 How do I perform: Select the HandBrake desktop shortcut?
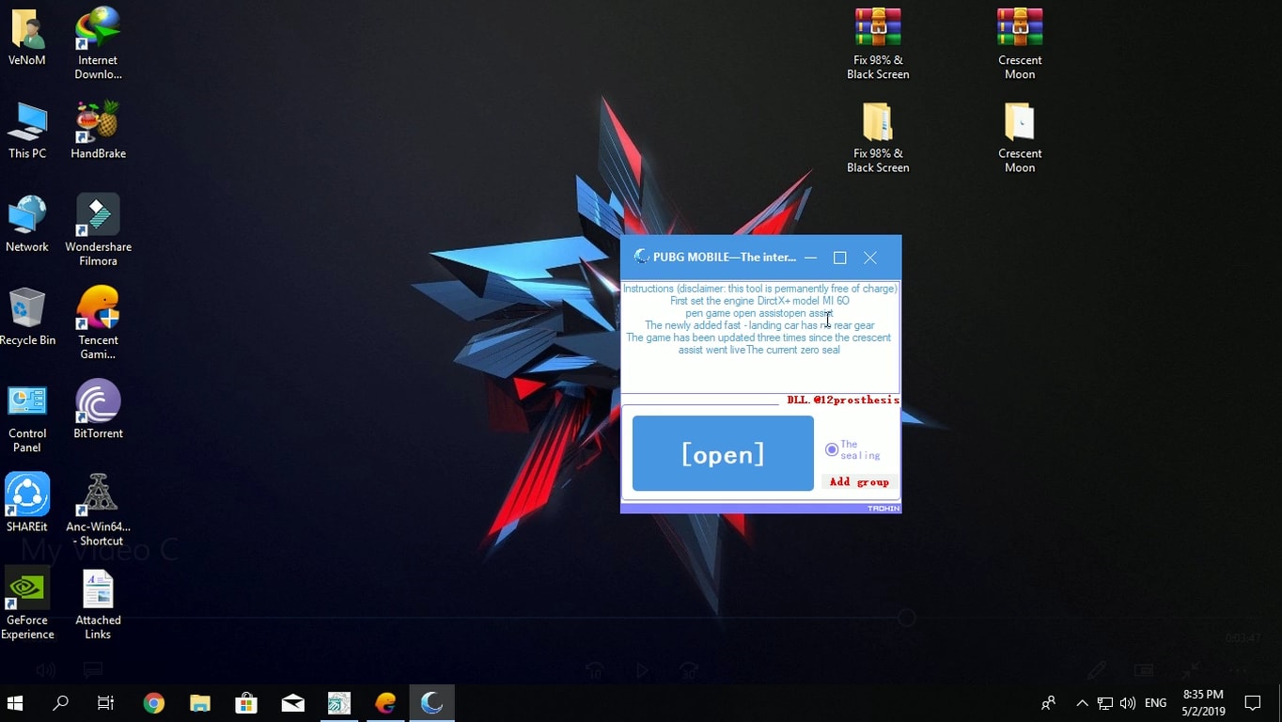point(98,130)
